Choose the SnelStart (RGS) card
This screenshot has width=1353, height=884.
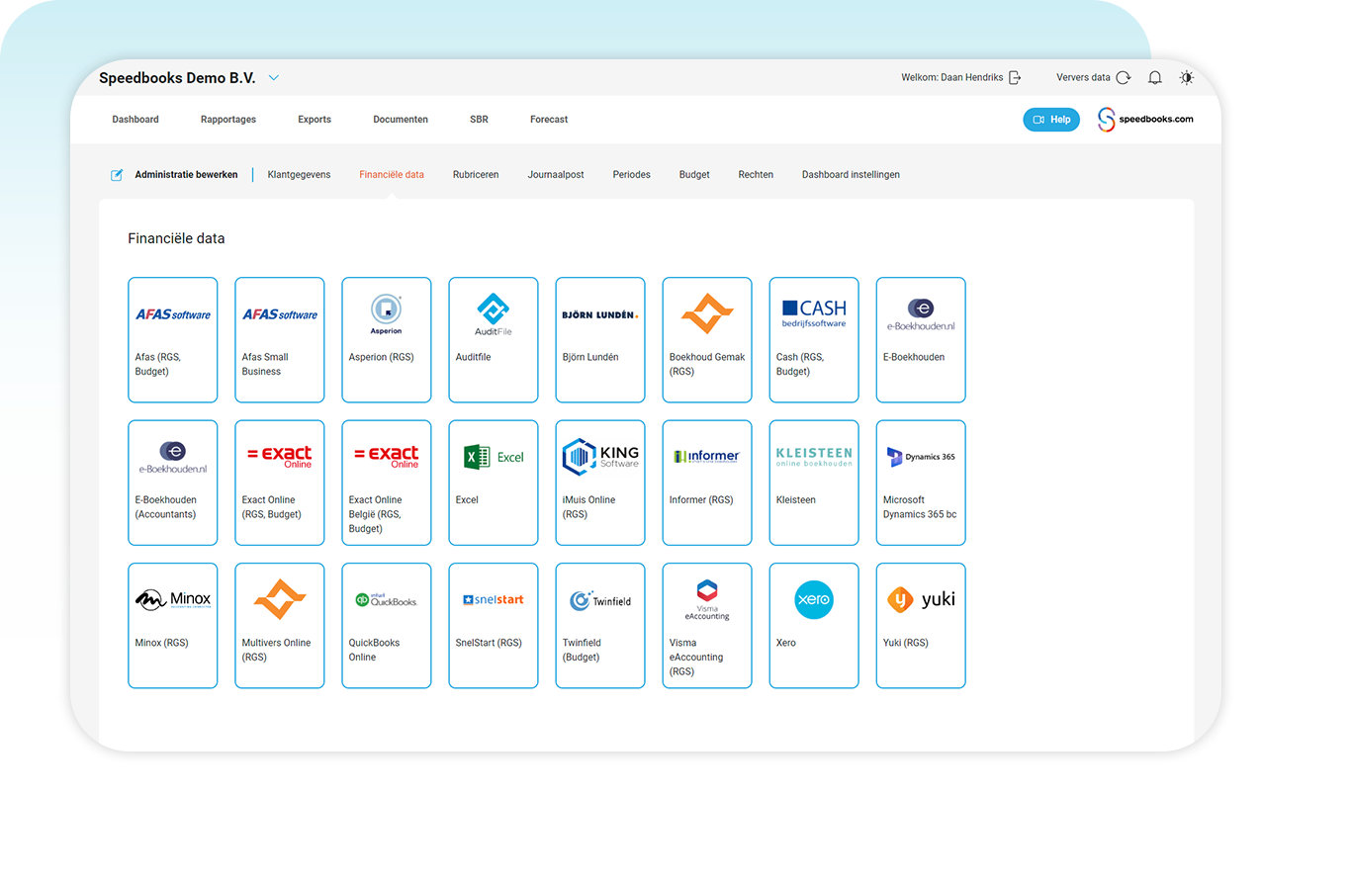pyautogui.click(x=494, y=626)
